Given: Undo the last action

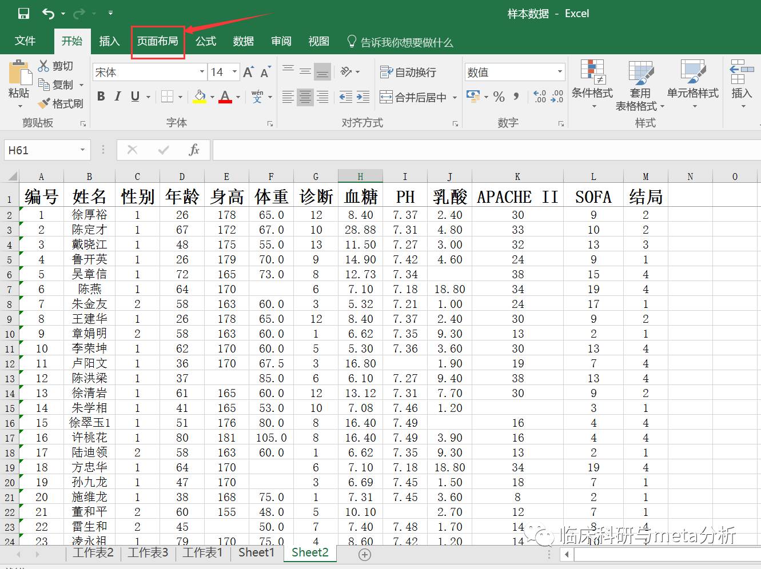Looking at the screenshot, I should point(49,13).
